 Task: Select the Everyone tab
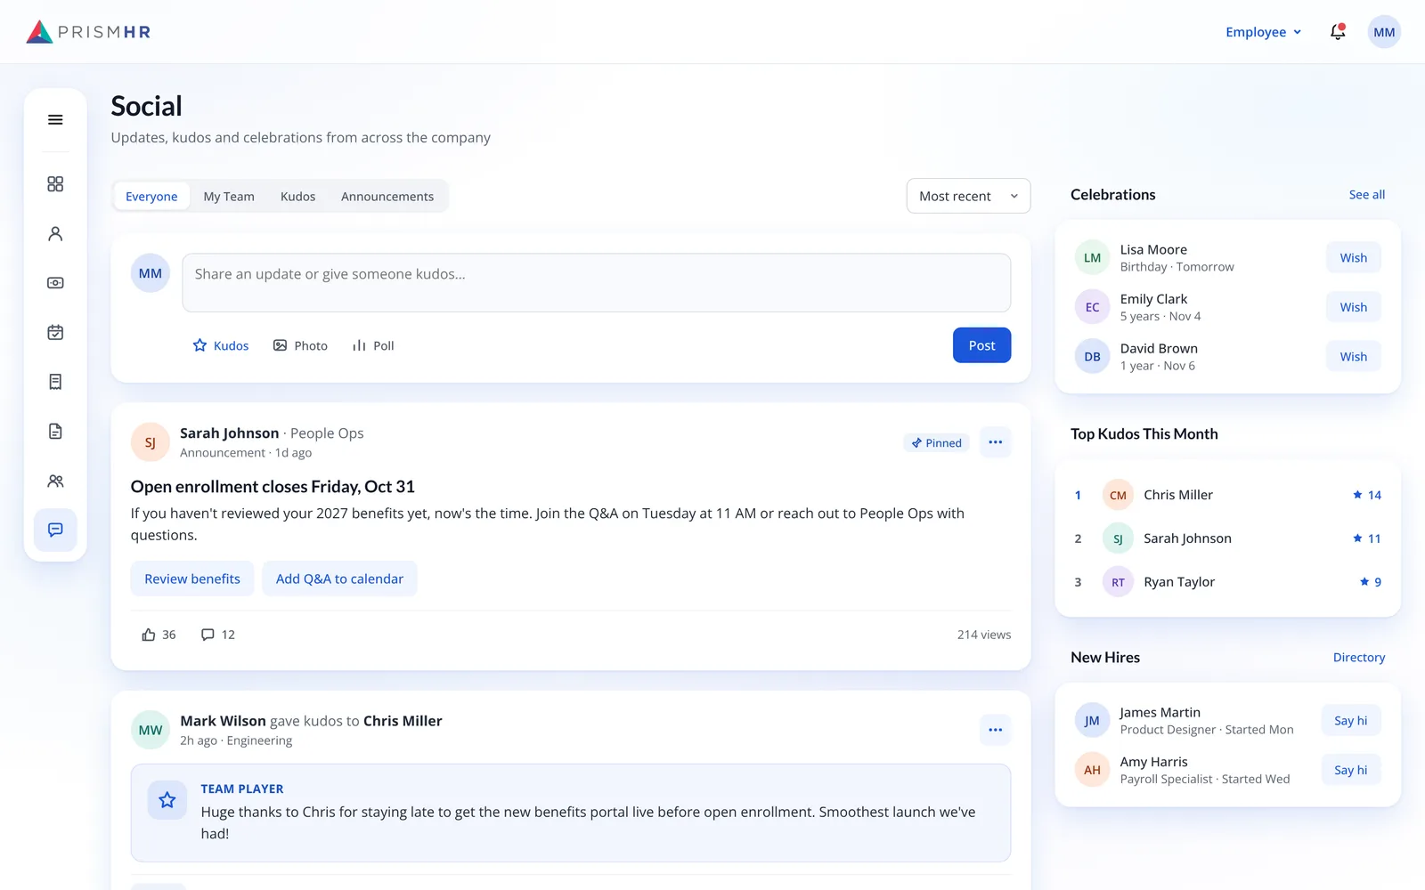tap(151, 197)
